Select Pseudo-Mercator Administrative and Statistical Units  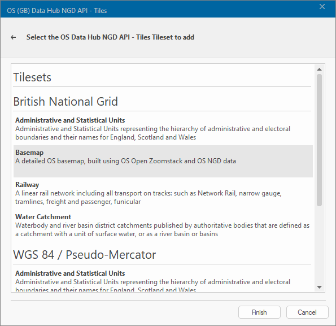tap(163, 280)
